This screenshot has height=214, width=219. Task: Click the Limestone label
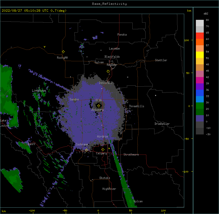coord(39,90)
